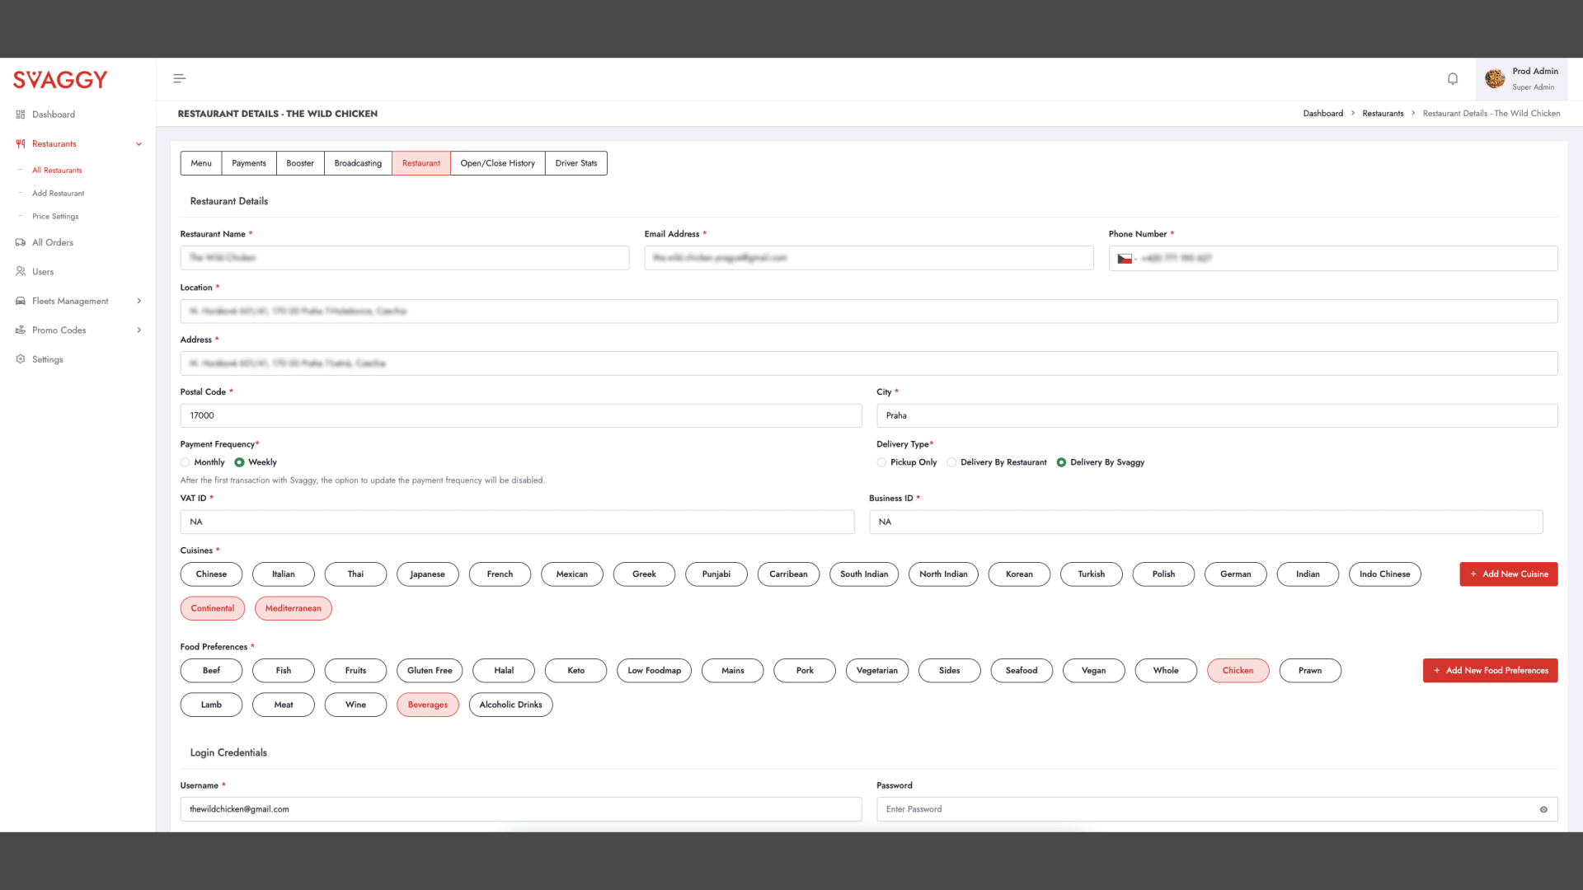
Task: Focus the Email Address field
Action: click(x=869, y=258)
